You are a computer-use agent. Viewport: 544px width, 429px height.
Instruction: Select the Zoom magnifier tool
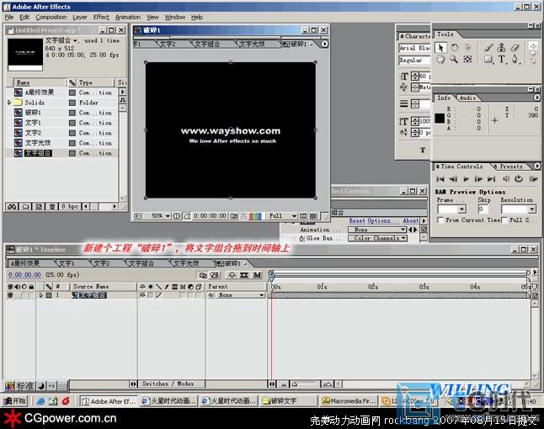click(x=454, y=59)
